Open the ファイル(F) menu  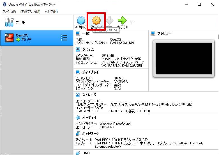click(x=9, y=12)
